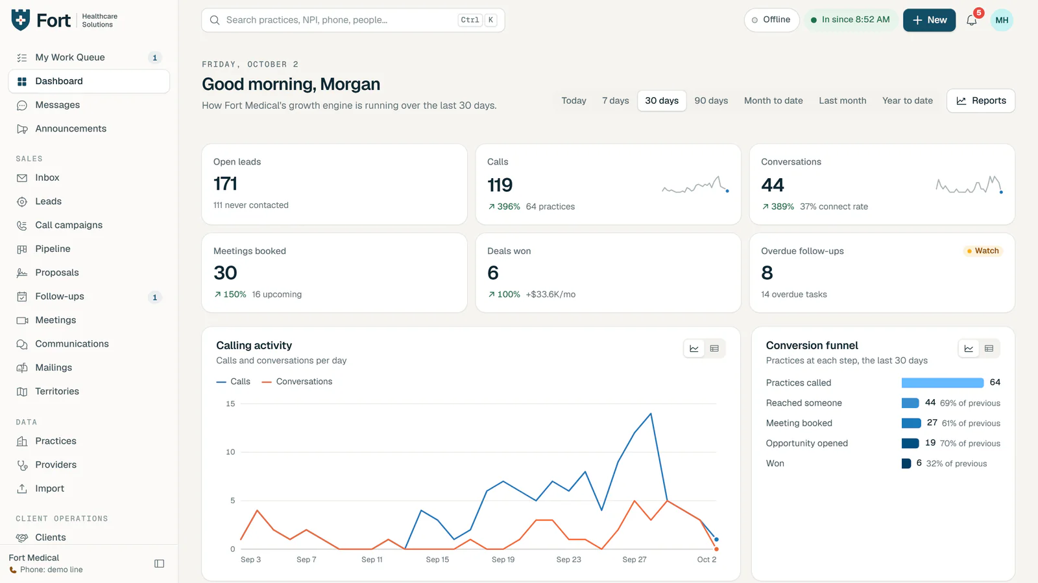Select the Today range tab
Image resolution: width=1038 pixels, height=583 pixels.
pyautogui.click(x=573, y=100)
